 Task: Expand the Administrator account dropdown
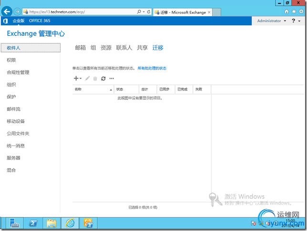[x=272, y=21]
